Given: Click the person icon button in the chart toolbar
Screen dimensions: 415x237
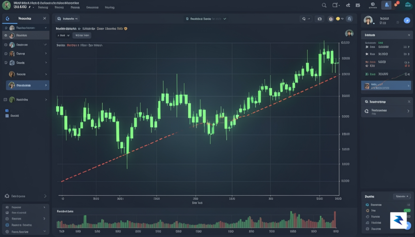Looking at the screenshot, I should coord(349,19).
